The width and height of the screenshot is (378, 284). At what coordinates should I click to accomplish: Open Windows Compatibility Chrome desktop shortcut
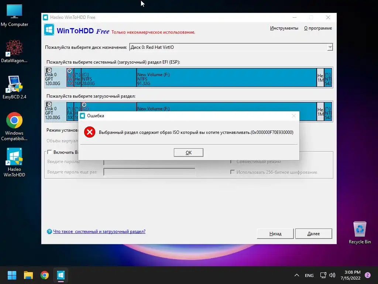[x=14, y=126]
